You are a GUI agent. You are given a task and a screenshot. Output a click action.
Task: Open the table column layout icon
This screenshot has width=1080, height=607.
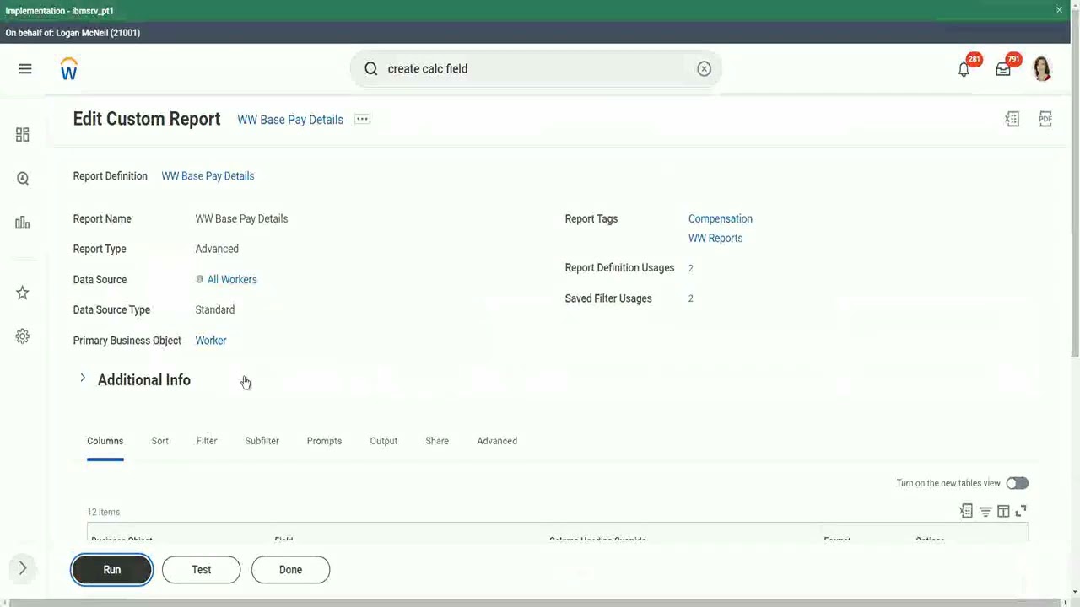pos(1003,511)
